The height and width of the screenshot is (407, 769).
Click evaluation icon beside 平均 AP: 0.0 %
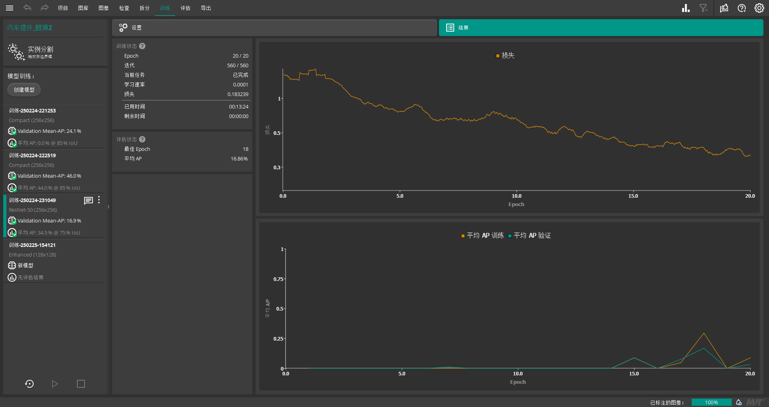click(x=12, y=143)
